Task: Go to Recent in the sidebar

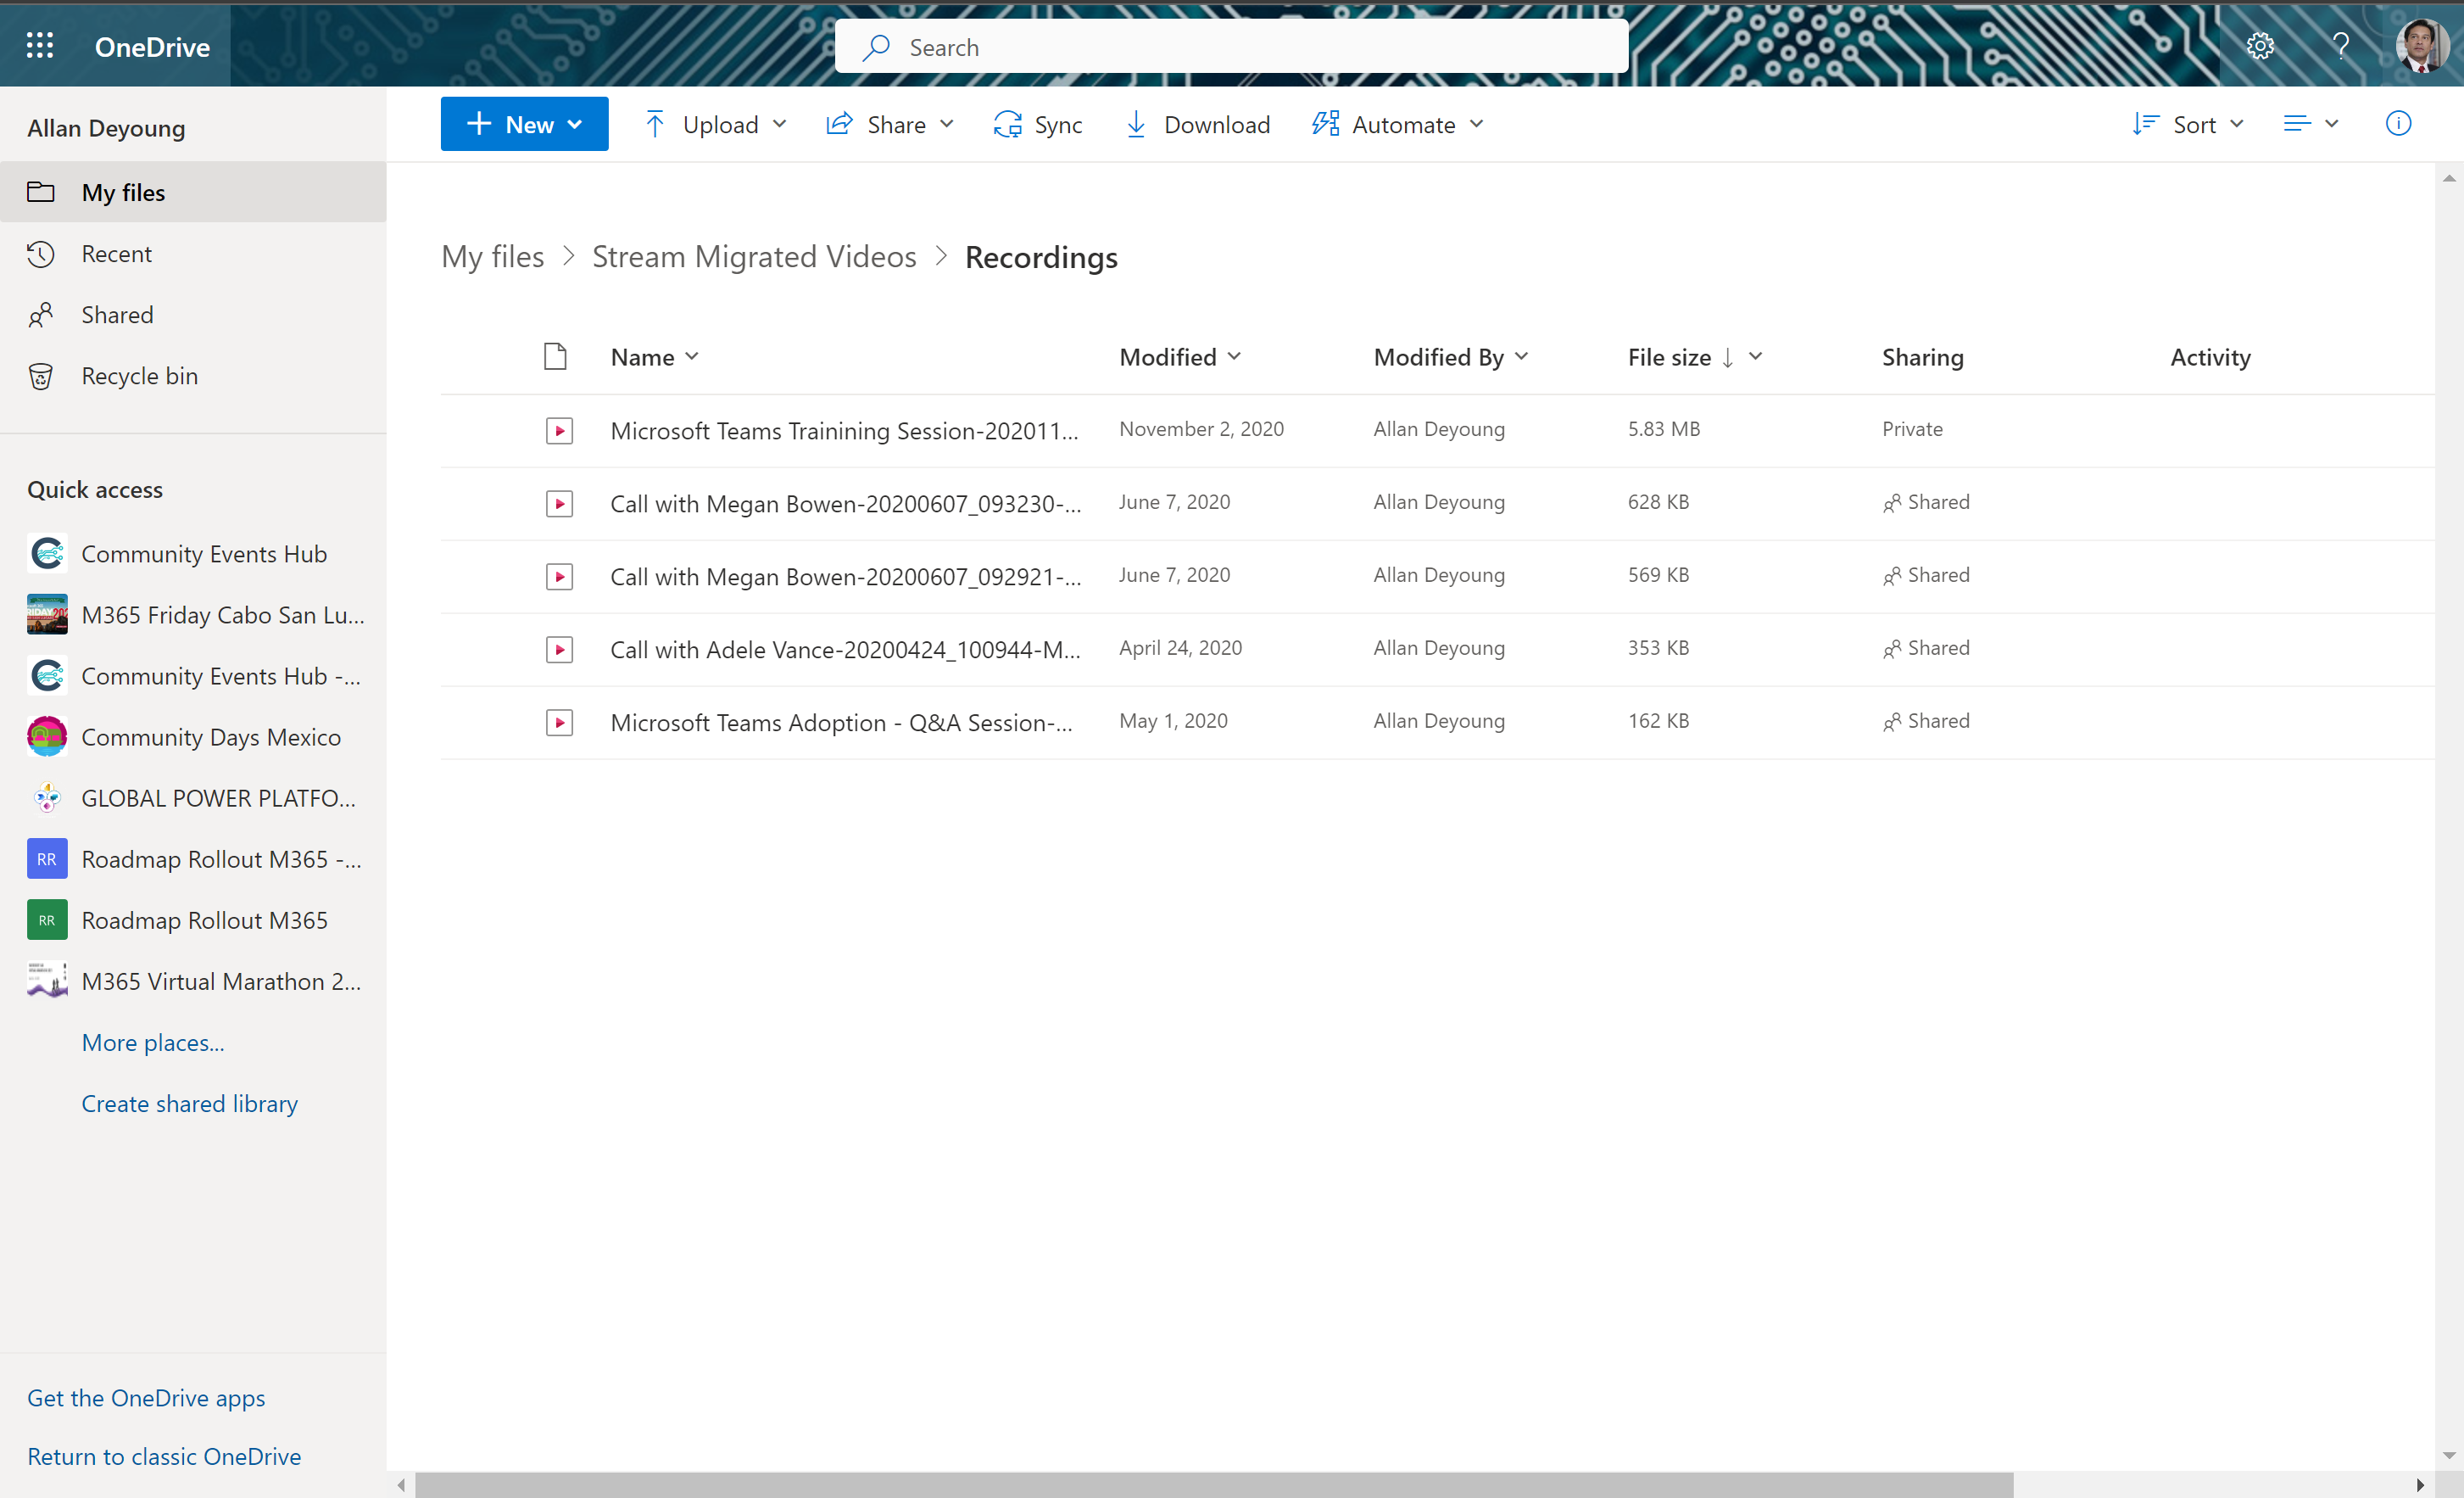Action: tap(116, 254)
